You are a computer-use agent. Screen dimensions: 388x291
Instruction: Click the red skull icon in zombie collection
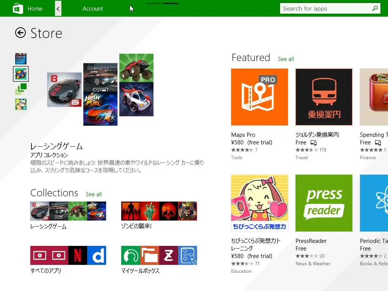[169, 211]
